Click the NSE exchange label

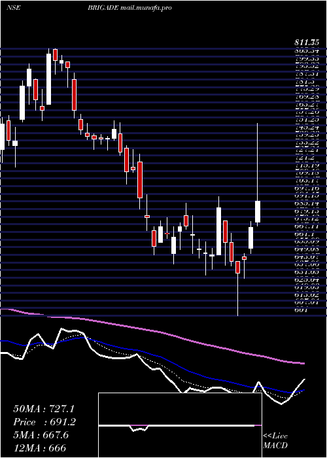(x=14, y=8)
